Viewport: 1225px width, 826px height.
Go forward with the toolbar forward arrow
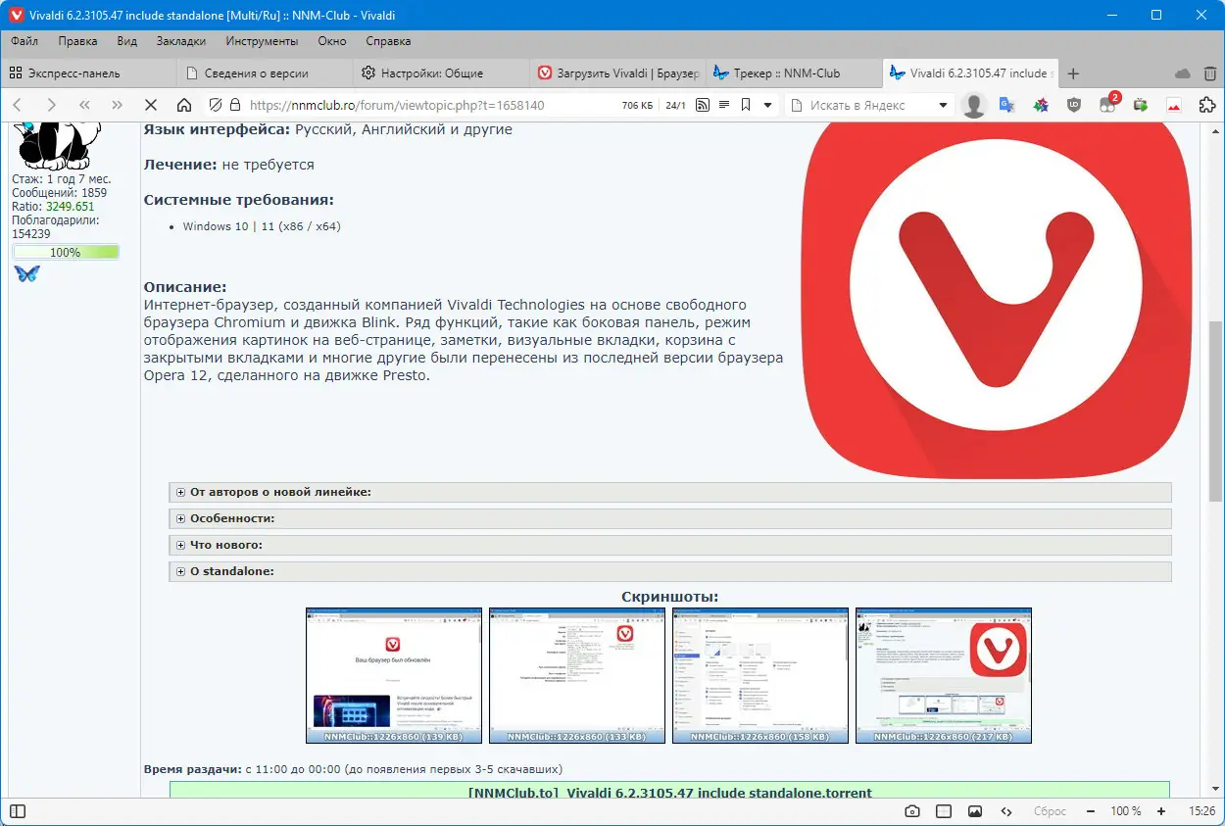coord(51,105)
